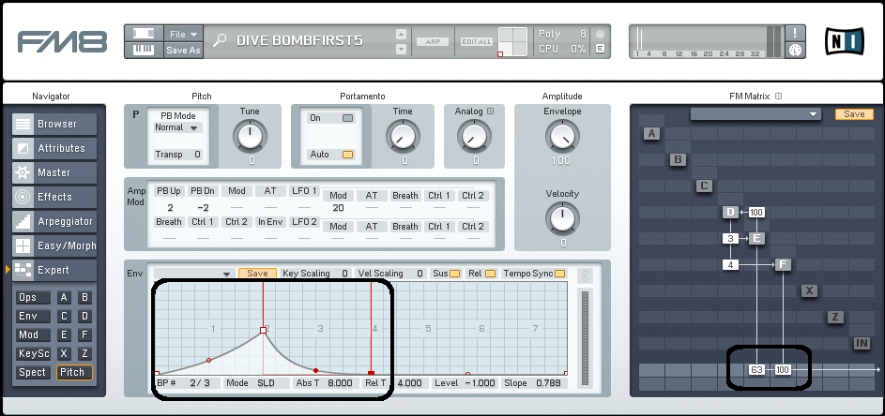Screen dimensions: 885x416
Task: Click Save in the FM Matrix panel
Action: (x=853, y=114)
